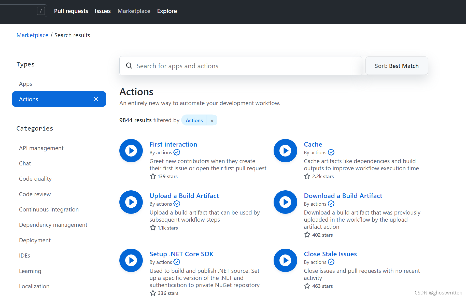Click '402 stars' text
Viewport: 466px width, 298px height.
322,235
